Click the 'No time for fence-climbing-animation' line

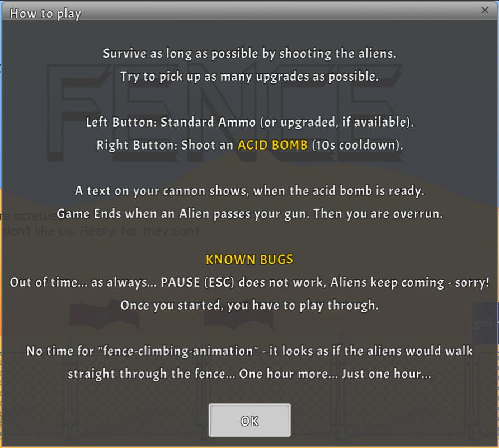pyautogui.click(x=249, y=351)
